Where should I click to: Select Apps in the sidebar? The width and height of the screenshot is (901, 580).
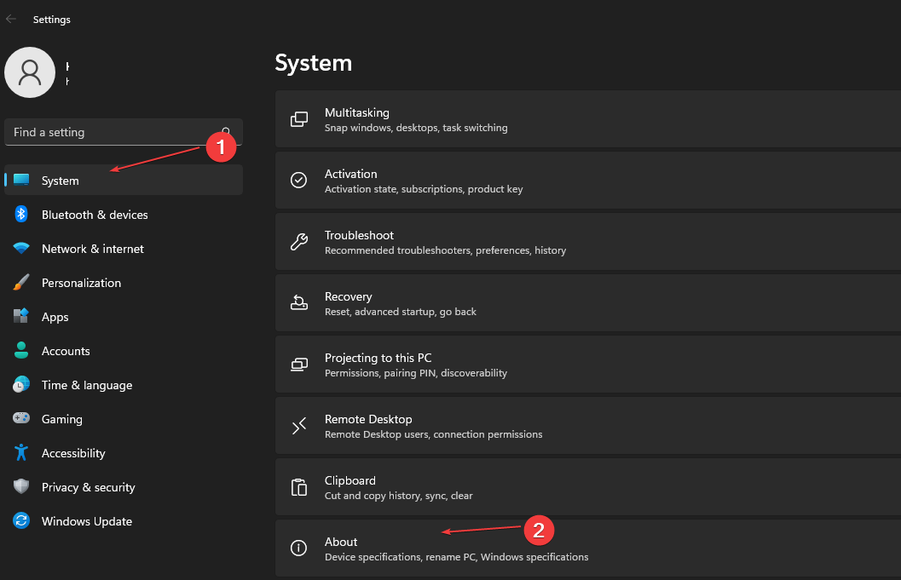[x=55, y=317]
